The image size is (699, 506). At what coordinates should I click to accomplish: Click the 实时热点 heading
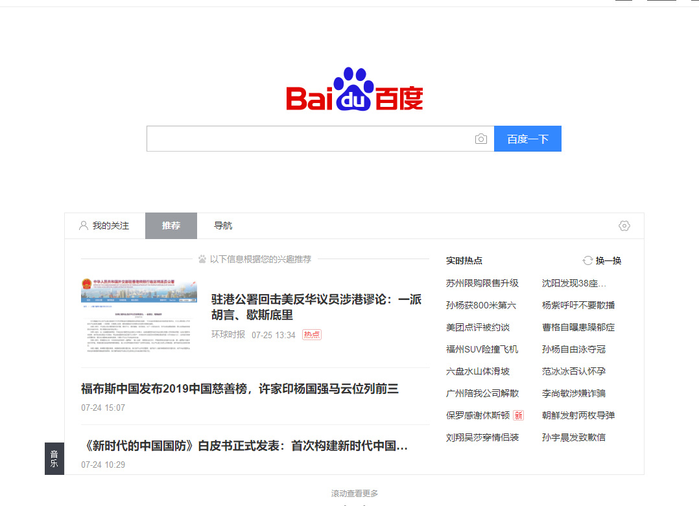click(464, 260)
